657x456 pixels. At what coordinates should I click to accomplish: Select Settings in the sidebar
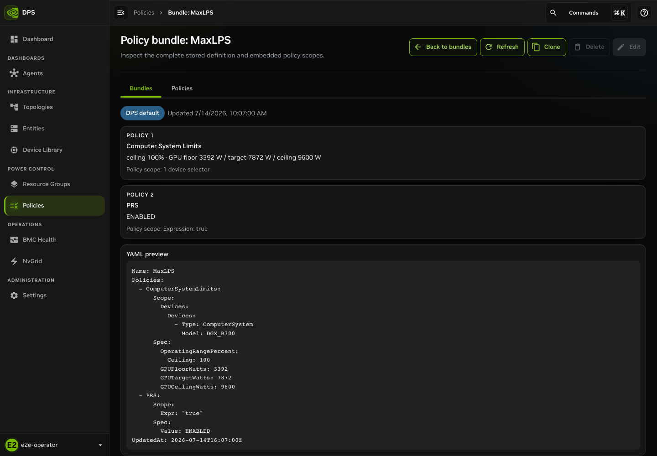pyautogui.click(x=55, y=295)
